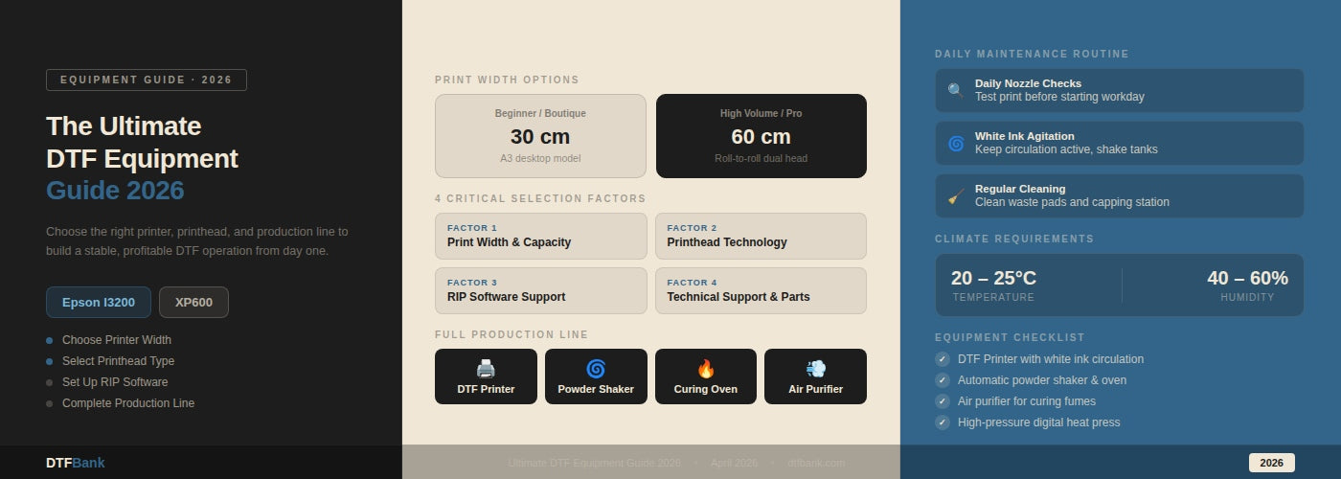Click the CLIMATE REQUIREMENTS heading
1341x479 pixels.
coord(1014,239)
